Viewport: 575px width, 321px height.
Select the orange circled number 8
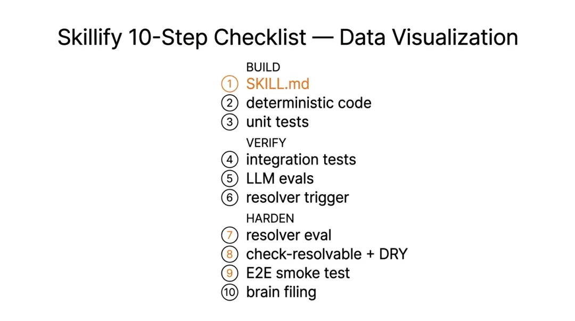[229, 254]
